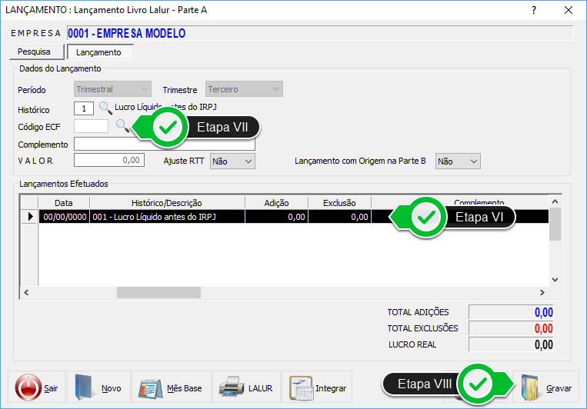Expand Lançamento com Origem na Parte B dropdown
Viewport: 587px width, 409px height.
458,161
